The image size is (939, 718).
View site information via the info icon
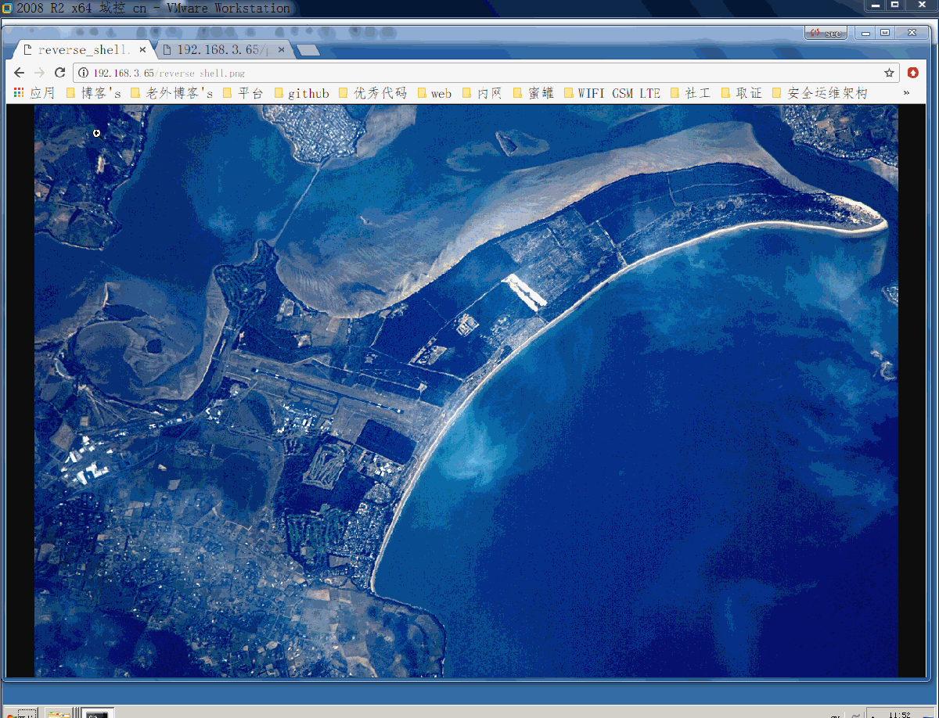[x=84, y=73]
